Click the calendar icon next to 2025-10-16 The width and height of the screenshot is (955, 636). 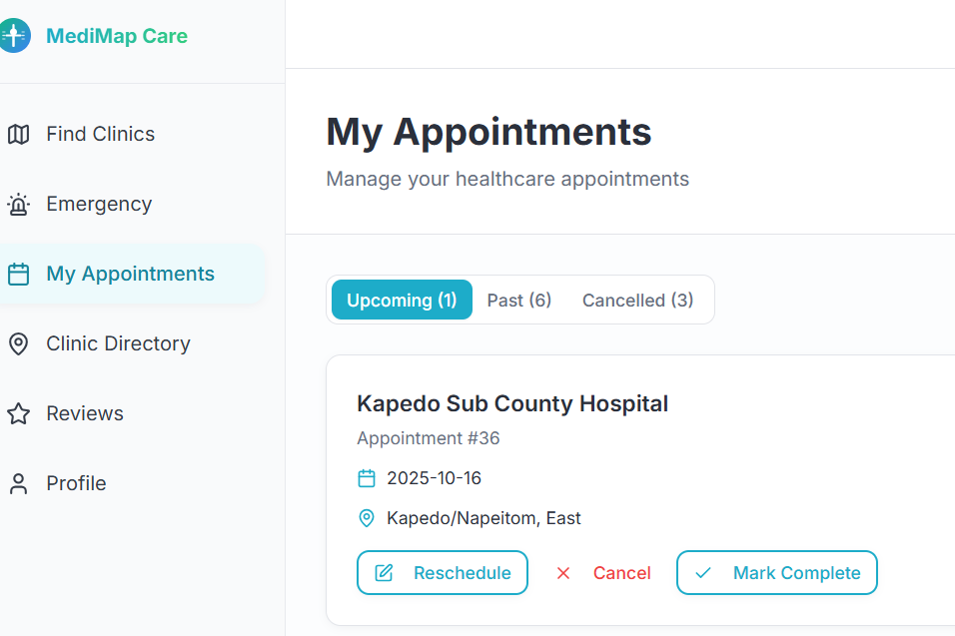(x=367, y=478)
